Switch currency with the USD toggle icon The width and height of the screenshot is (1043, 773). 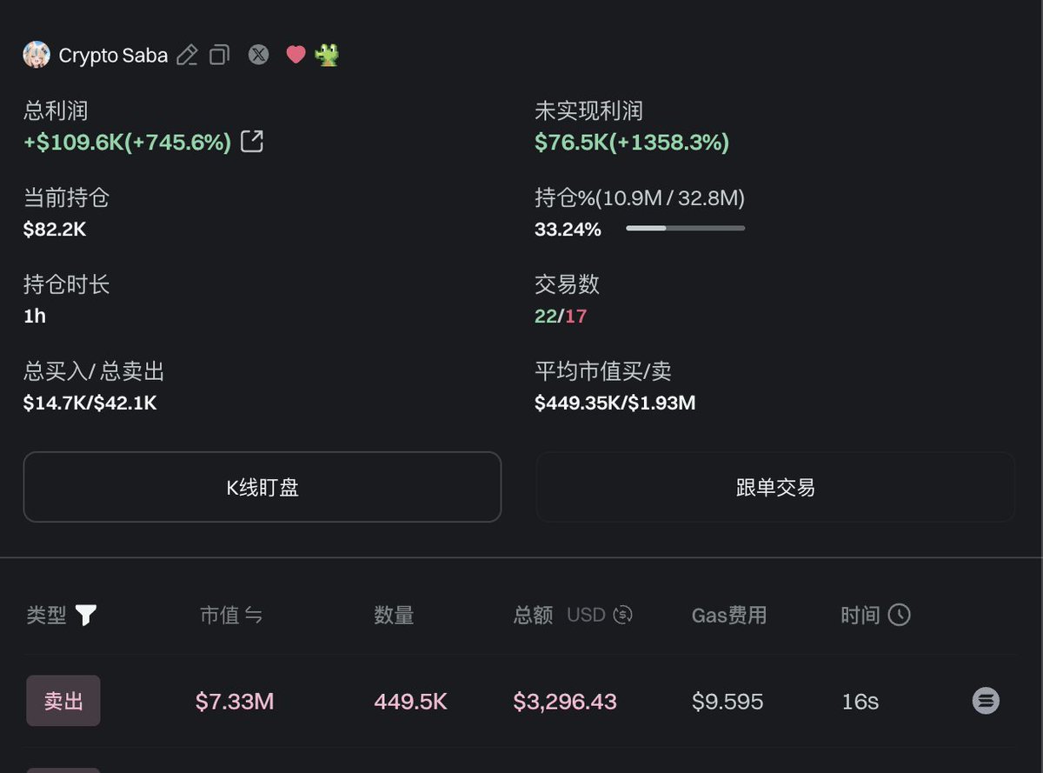[622, 616]
